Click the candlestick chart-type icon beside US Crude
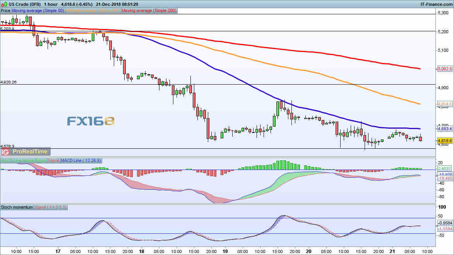The height and width of the screenshot is (255, 454). (4, 4)
